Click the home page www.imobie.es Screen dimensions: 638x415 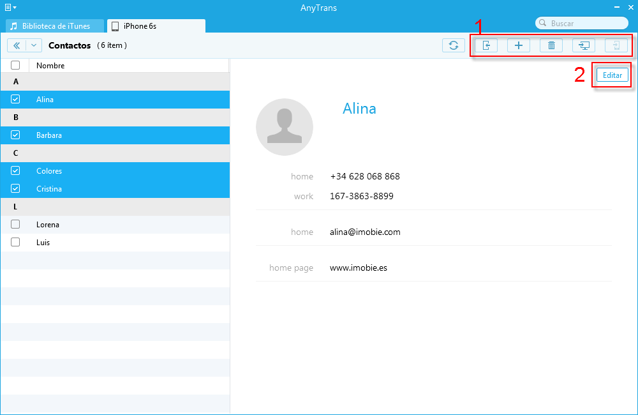coord(359,268)
